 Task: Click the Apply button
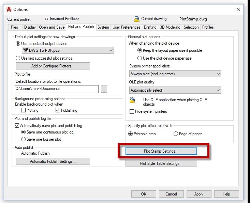[x=199, y=194]
